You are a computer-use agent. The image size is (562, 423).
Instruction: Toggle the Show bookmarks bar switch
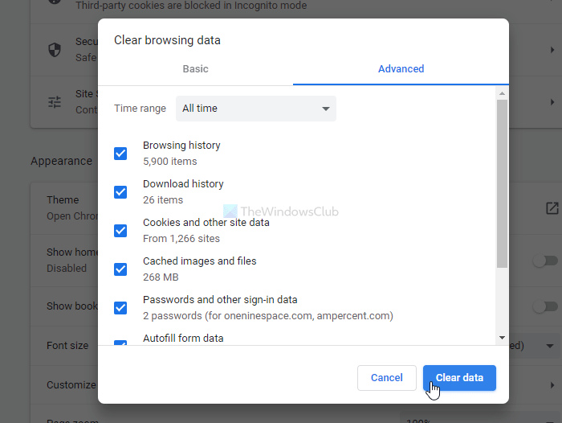545,306
